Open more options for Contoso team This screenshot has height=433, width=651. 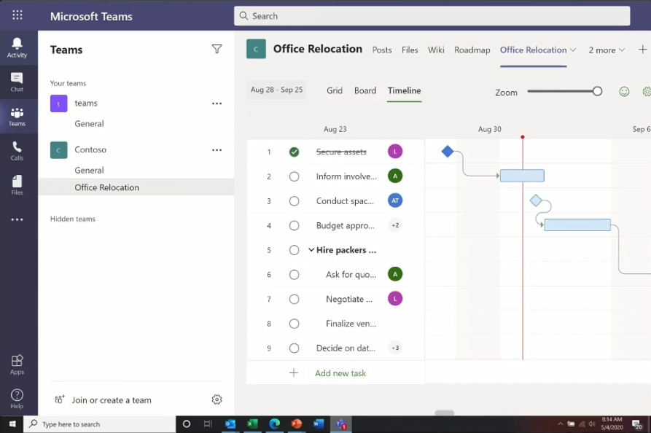(217, 150)
